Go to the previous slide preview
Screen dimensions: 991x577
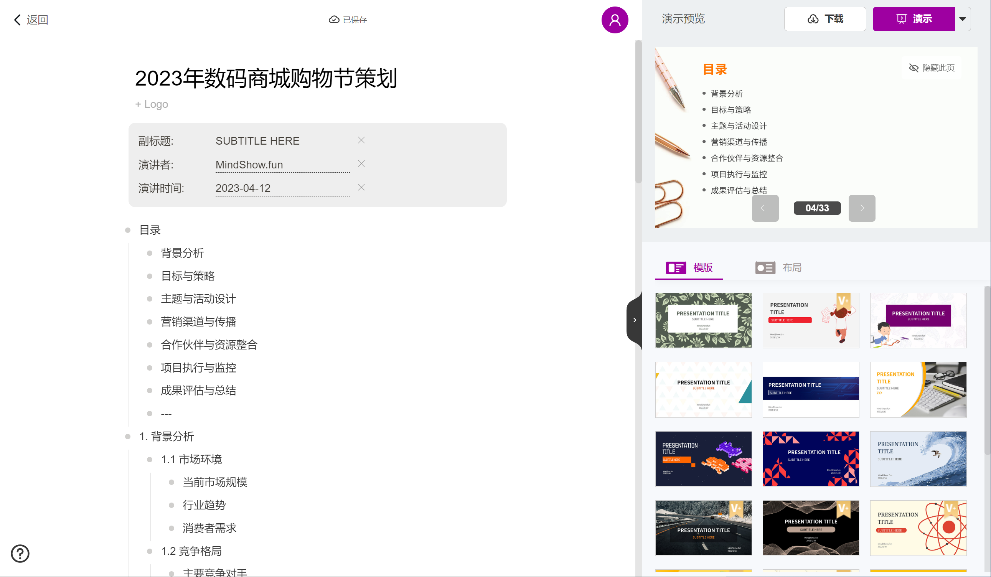[765, 208]
